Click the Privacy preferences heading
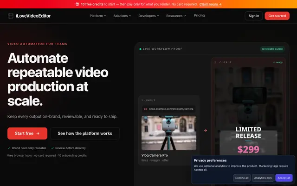Viewport: 297px width, 186px height. (210, 160)
